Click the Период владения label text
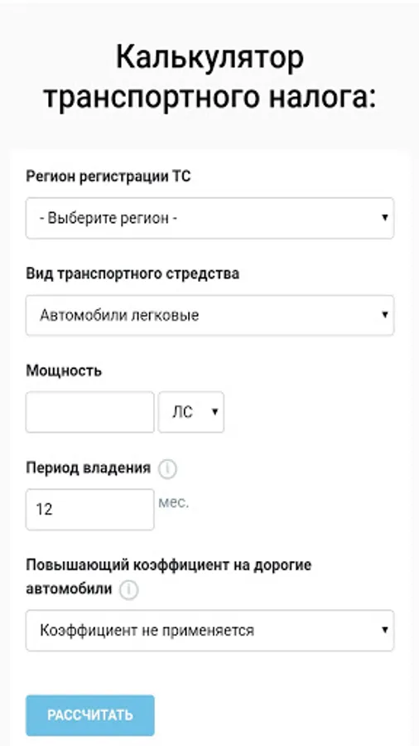 click(x=89, y=468)
